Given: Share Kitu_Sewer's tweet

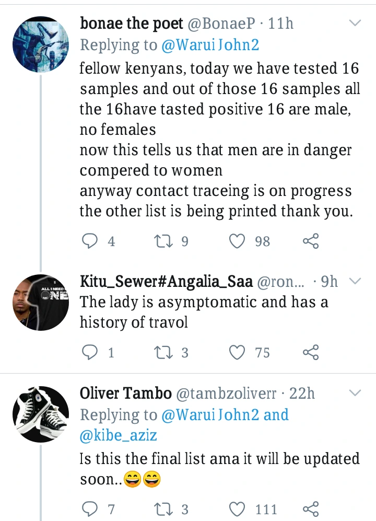Looking at the screenshot, I should (x=311, y=352).
